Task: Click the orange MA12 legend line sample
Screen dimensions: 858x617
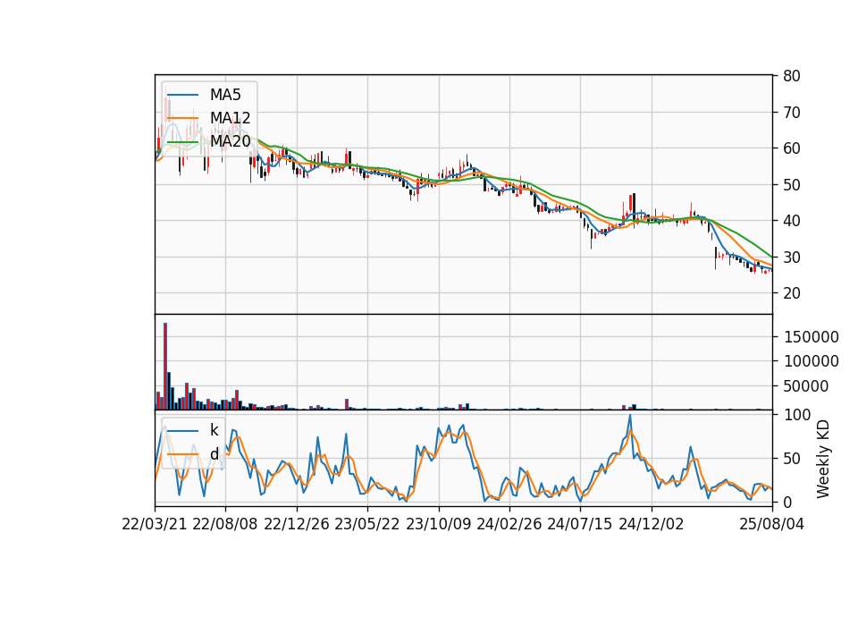Action: pyautogui.click(x=182, y=118)
